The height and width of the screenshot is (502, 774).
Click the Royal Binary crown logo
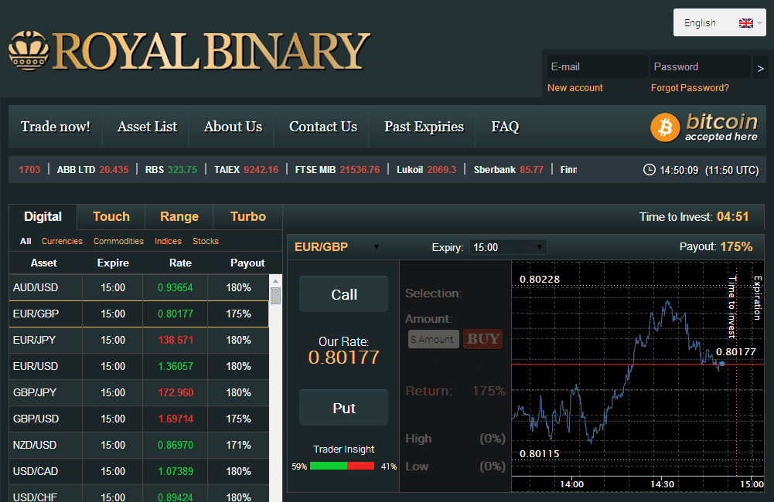coord(29,50)
